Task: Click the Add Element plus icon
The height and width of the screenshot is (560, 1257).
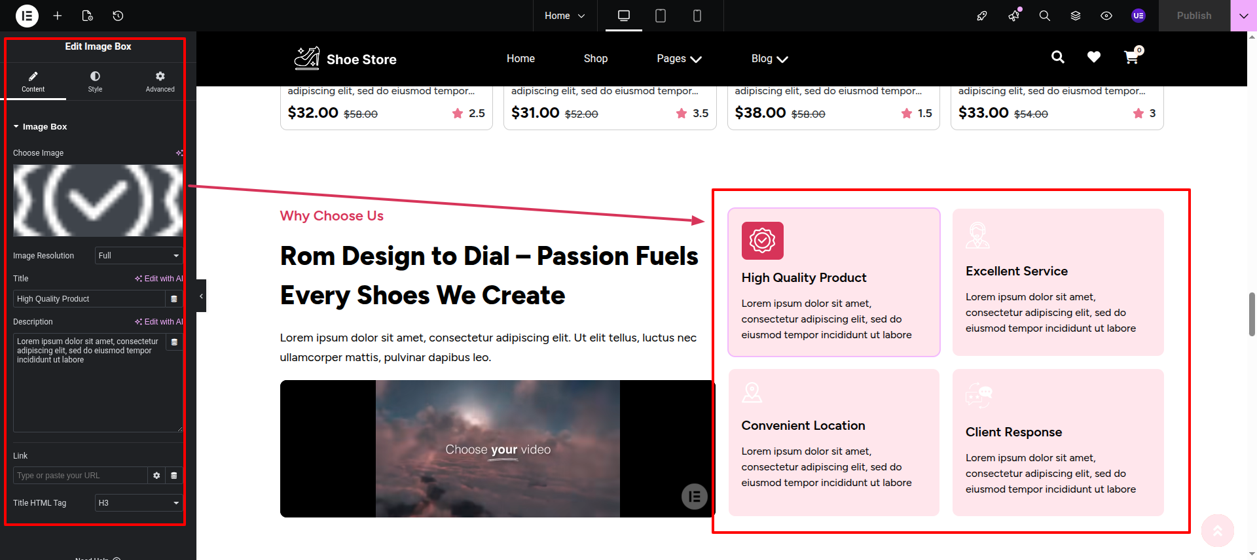Action: click(58, 16)
